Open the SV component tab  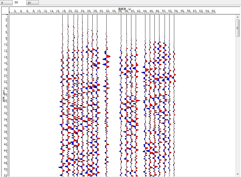(32, 3)
